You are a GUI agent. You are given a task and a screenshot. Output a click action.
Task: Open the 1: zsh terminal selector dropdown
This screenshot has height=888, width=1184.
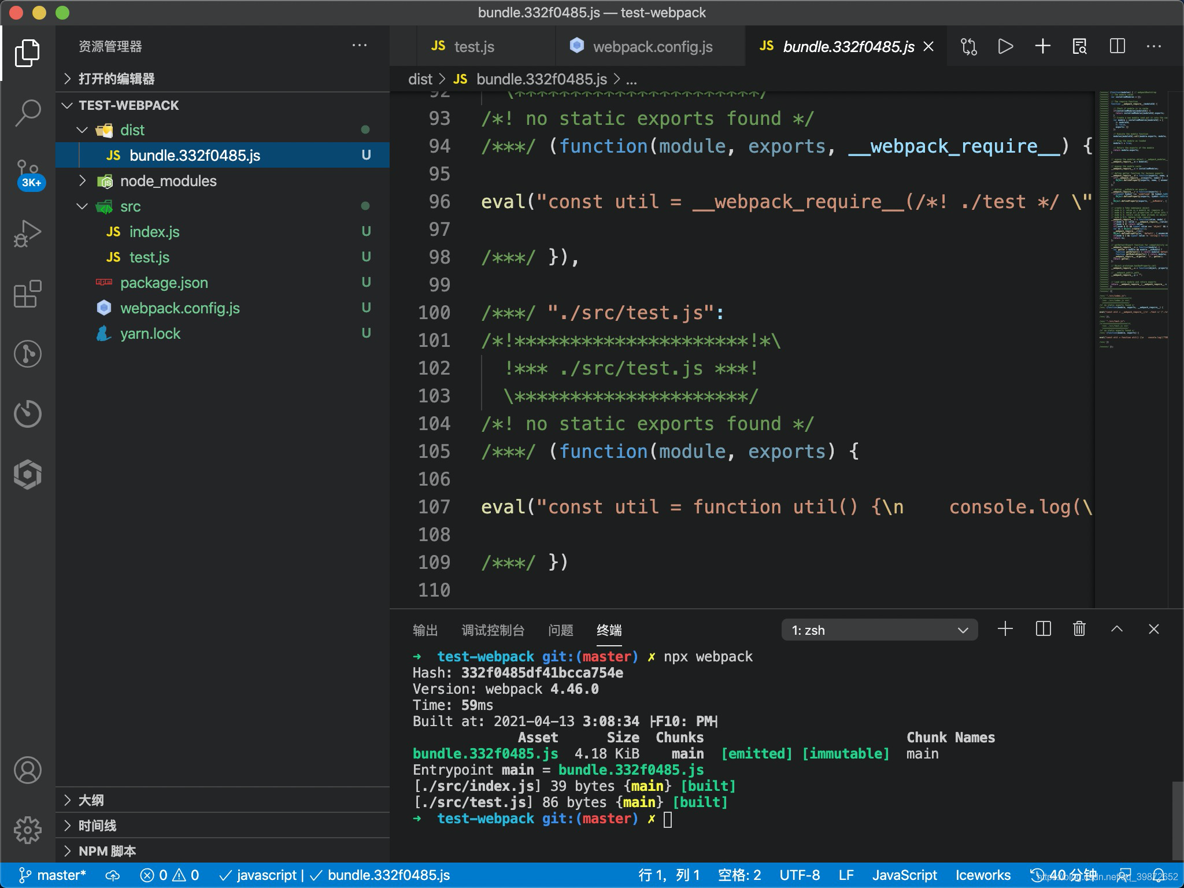point(879,630)
